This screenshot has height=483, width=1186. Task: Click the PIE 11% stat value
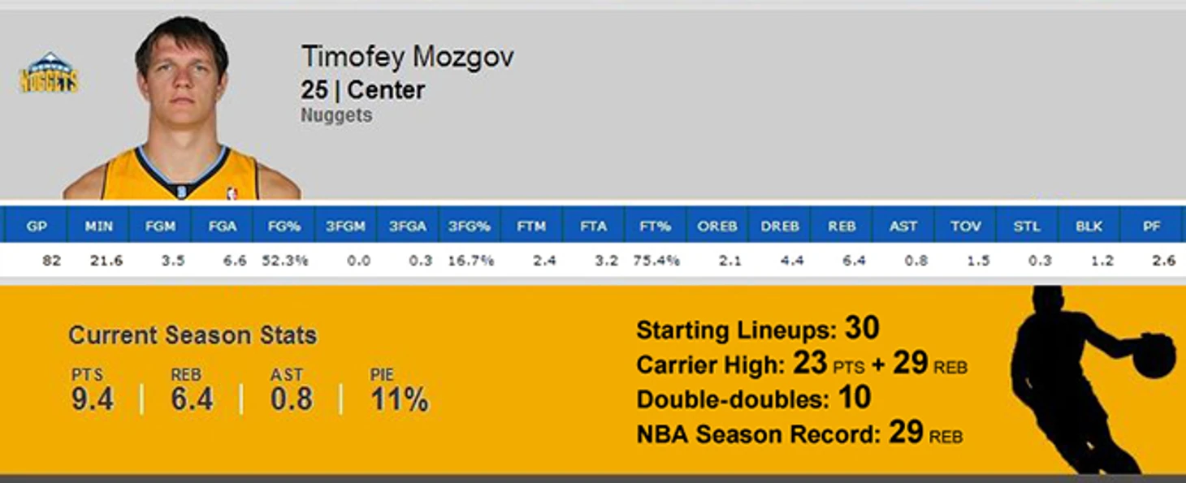[x=399, y=399]
